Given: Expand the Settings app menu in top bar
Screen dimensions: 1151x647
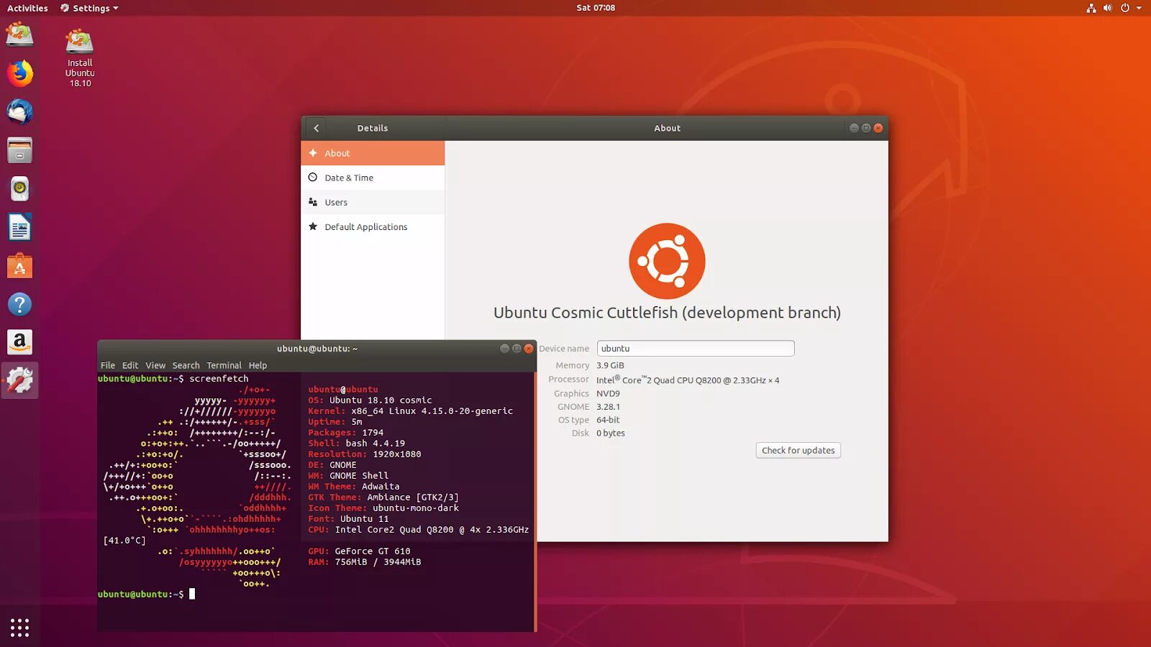Looking at the screenshot, I should [x=90, y=8].
